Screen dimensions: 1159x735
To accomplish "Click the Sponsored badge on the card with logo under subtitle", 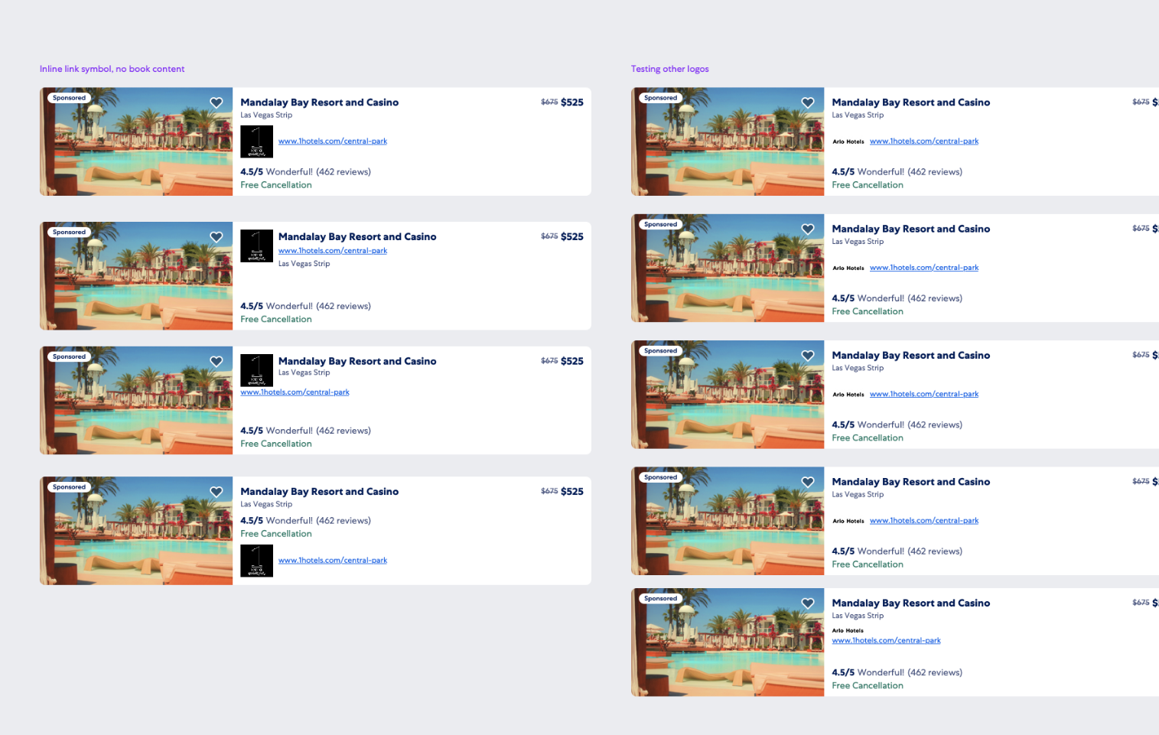I will click(69, 98).
